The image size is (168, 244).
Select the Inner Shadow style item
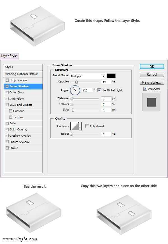pos(24,86)
